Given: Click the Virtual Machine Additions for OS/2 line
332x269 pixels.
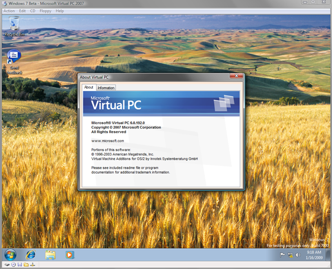Looking at the screenshot, I should click(145, 159).
